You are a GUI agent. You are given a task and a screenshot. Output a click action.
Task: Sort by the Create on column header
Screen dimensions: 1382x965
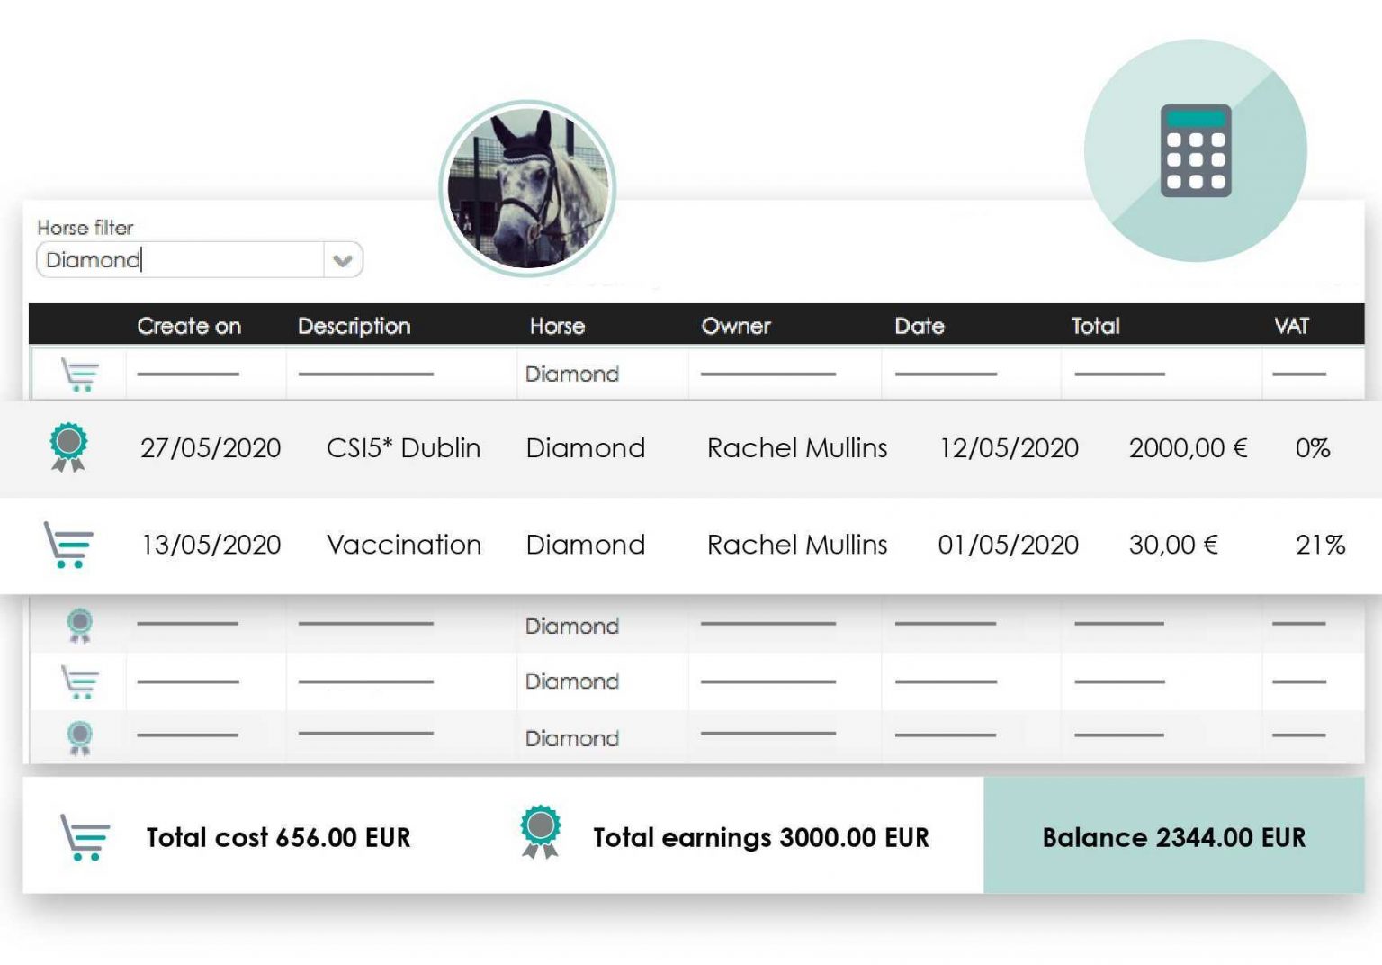[189, 326]
